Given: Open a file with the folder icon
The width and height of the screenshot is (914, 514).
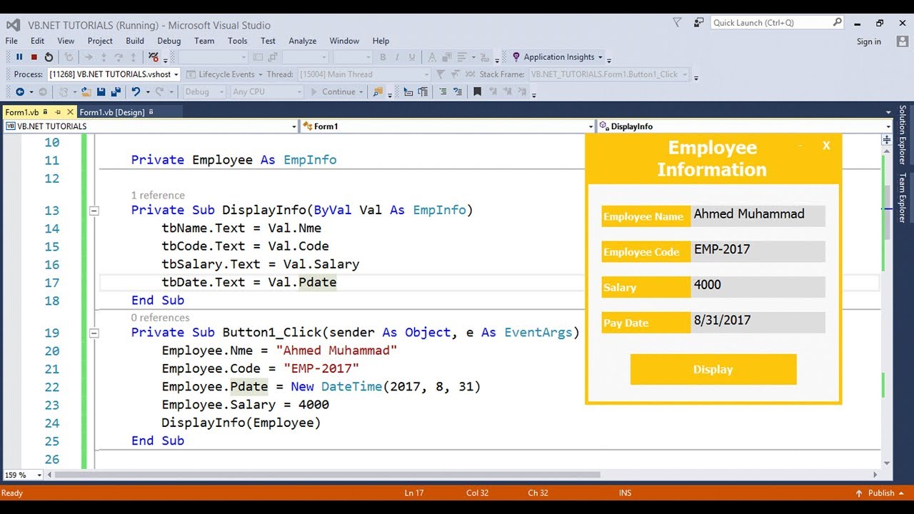Looking at the screenshot, I should click(86, 91).
